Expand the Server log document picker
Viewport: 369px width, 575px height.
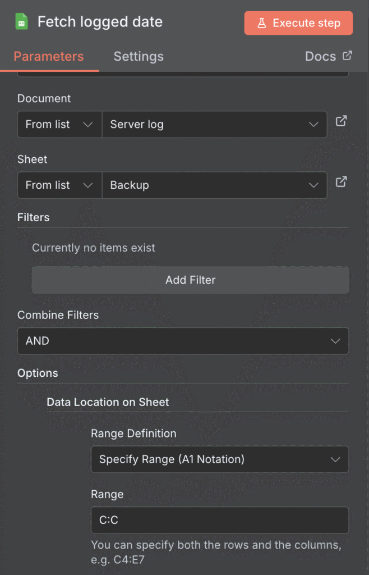point(213,124)
